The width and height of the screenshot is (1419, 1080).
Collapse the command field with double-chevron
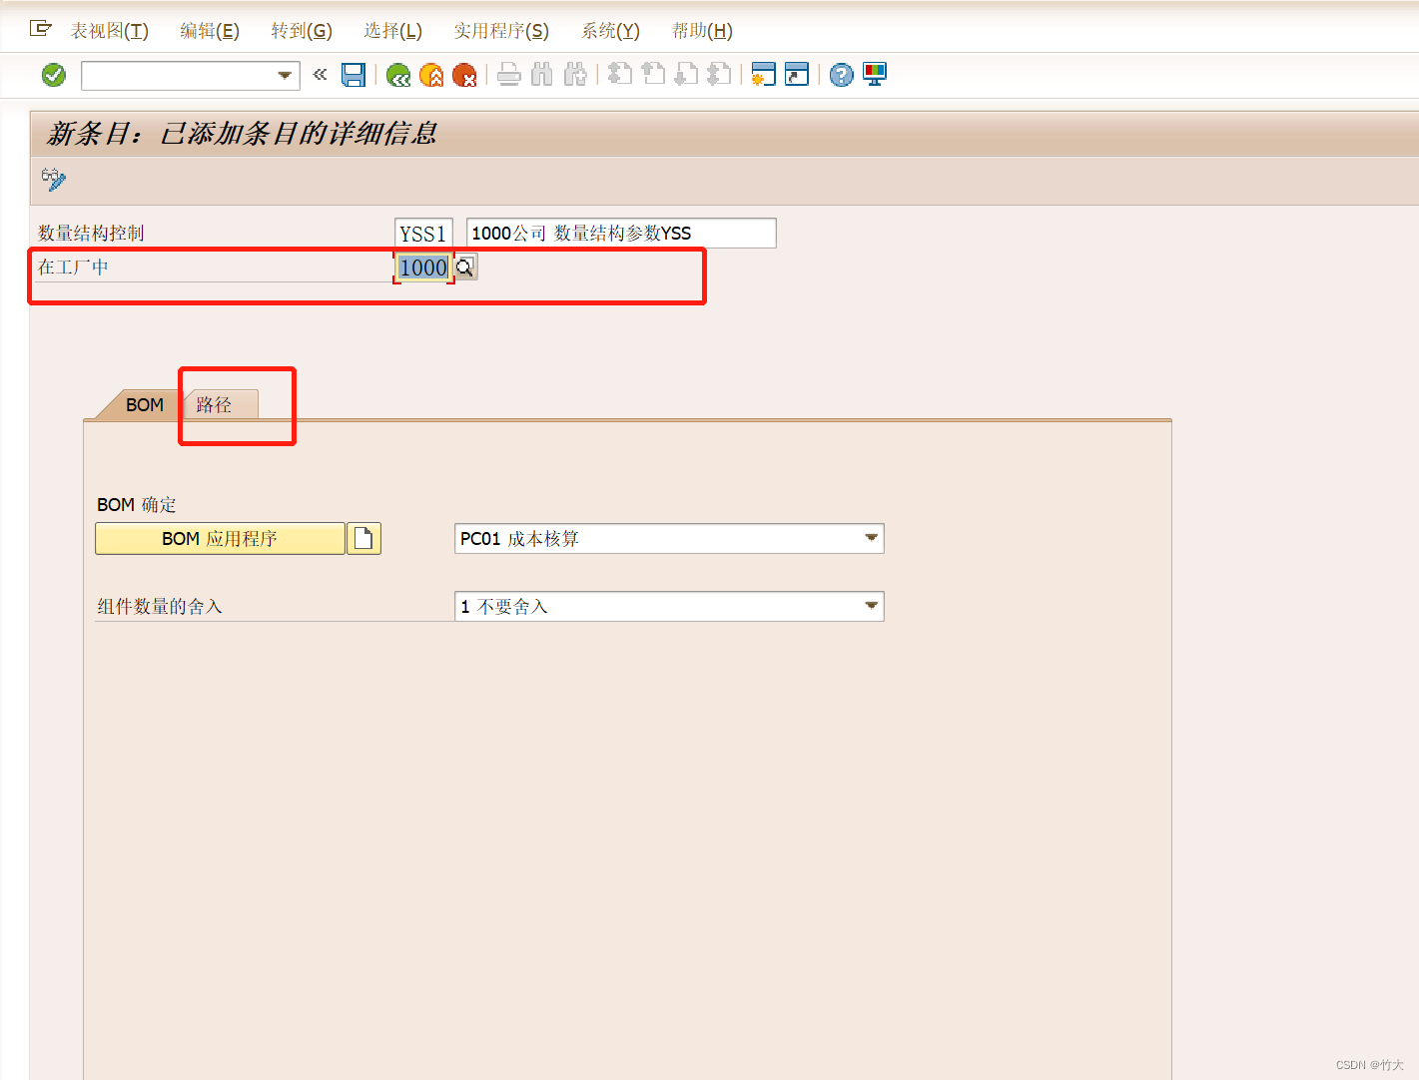320,75
